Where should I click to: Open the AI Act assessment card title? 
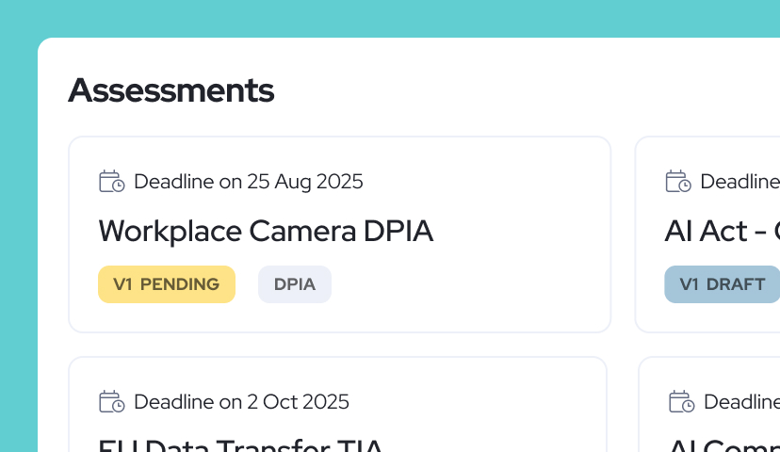[x=723, y=232]
